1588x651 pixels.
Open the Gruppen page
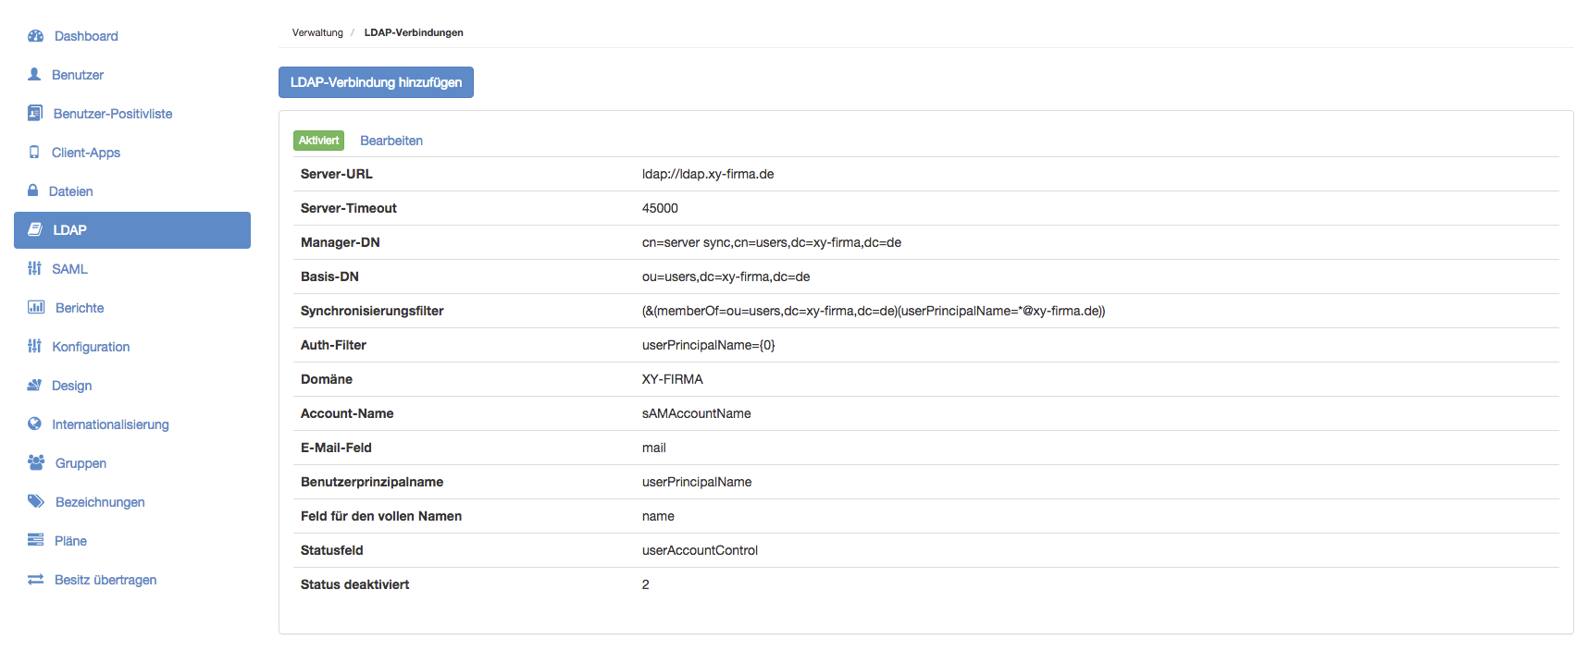pos(81,463)
